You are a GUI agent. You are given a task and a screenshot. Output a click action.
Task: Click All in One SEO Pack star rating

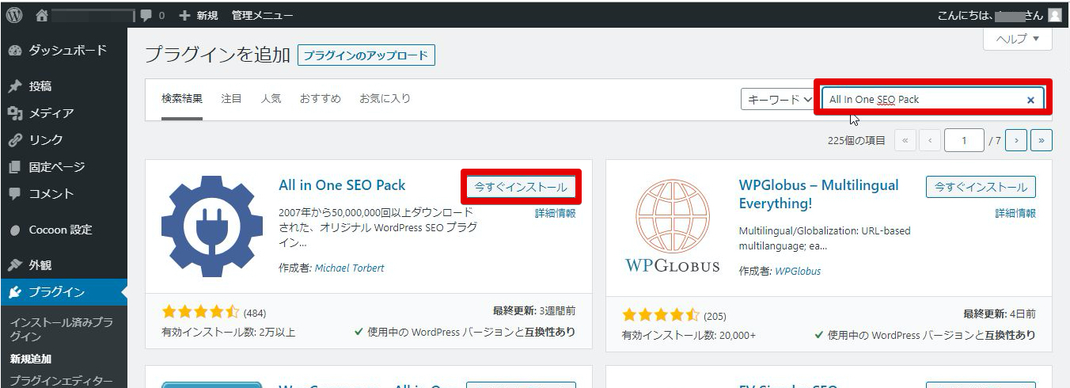pos(200,311)
